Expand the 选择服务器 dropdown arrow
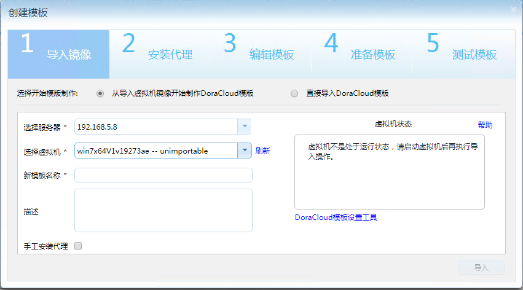This screenshot has width=523, height=290. pyautogui.click(x=244, y=127)
